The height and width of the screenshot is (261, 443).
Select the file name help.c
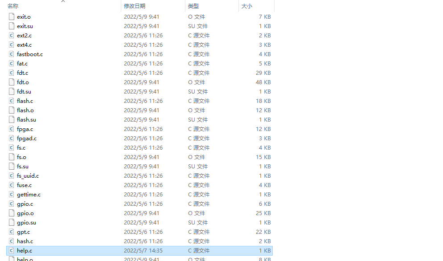25,251
